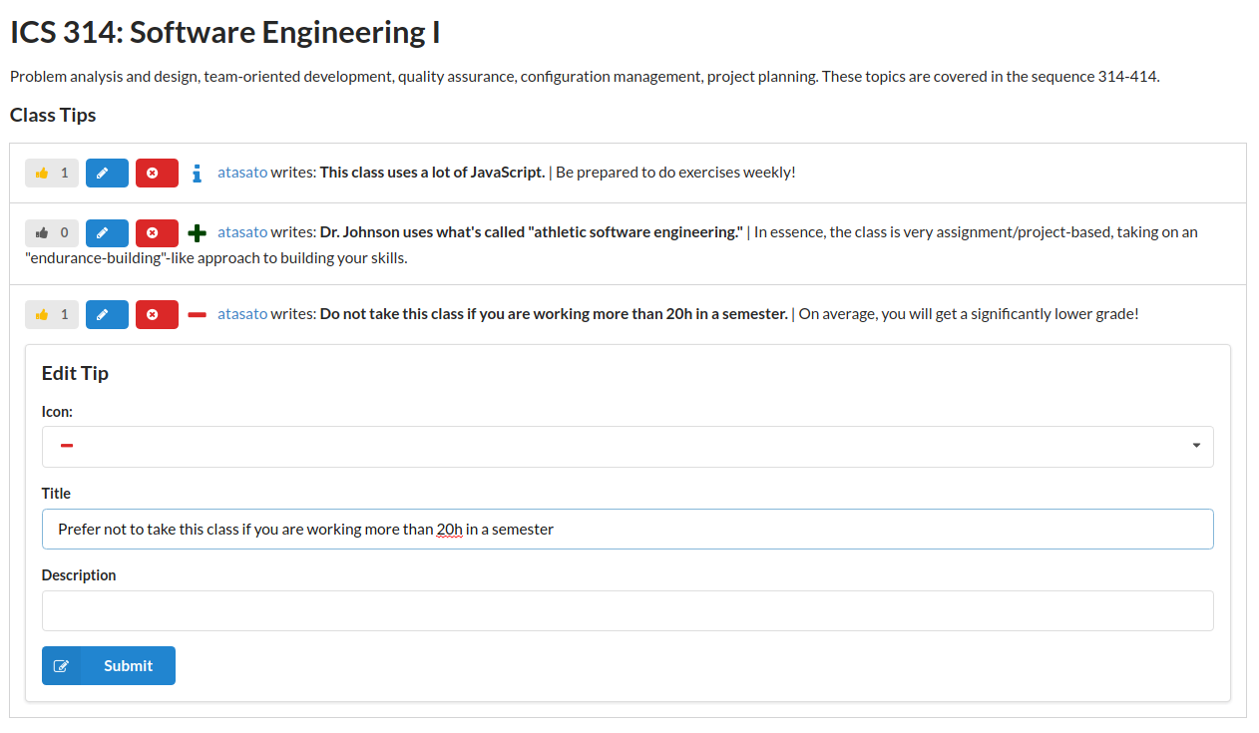This screenshot has height=733, width=1259.
Task: Click pencil icon on the 20h tip
Action: click(x=107, y=314)
